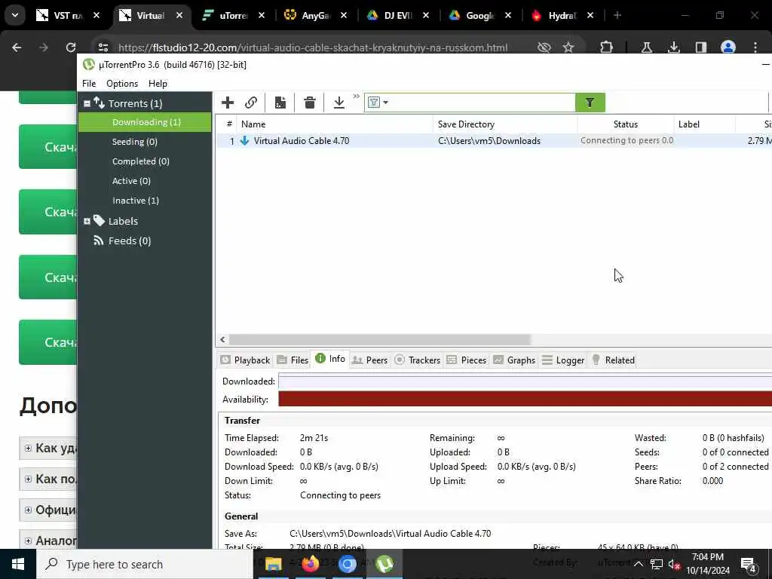Open the search filter type dropdown
Screen dimensions: 772x579
pyautogui.click(x=378, y=103)
